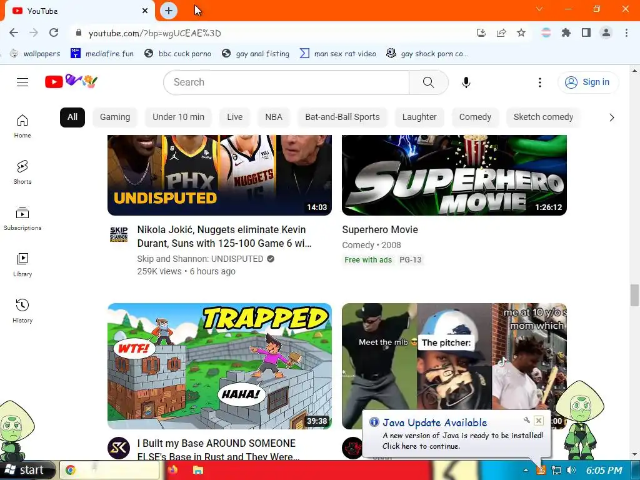Click the mediafire fun bookmark

point(102,54)
